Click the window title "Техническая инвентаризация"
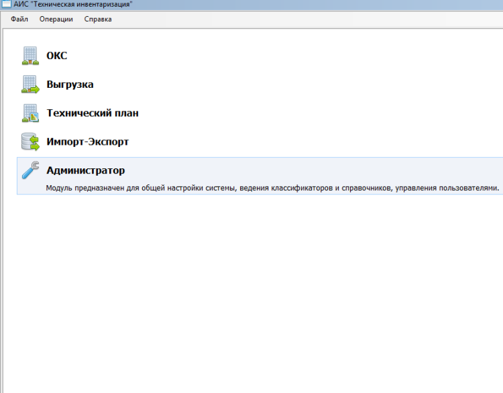The image size is (503, 393). [x=72, y=4]
